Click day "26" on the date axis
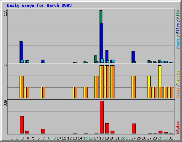 coord(144,138)
